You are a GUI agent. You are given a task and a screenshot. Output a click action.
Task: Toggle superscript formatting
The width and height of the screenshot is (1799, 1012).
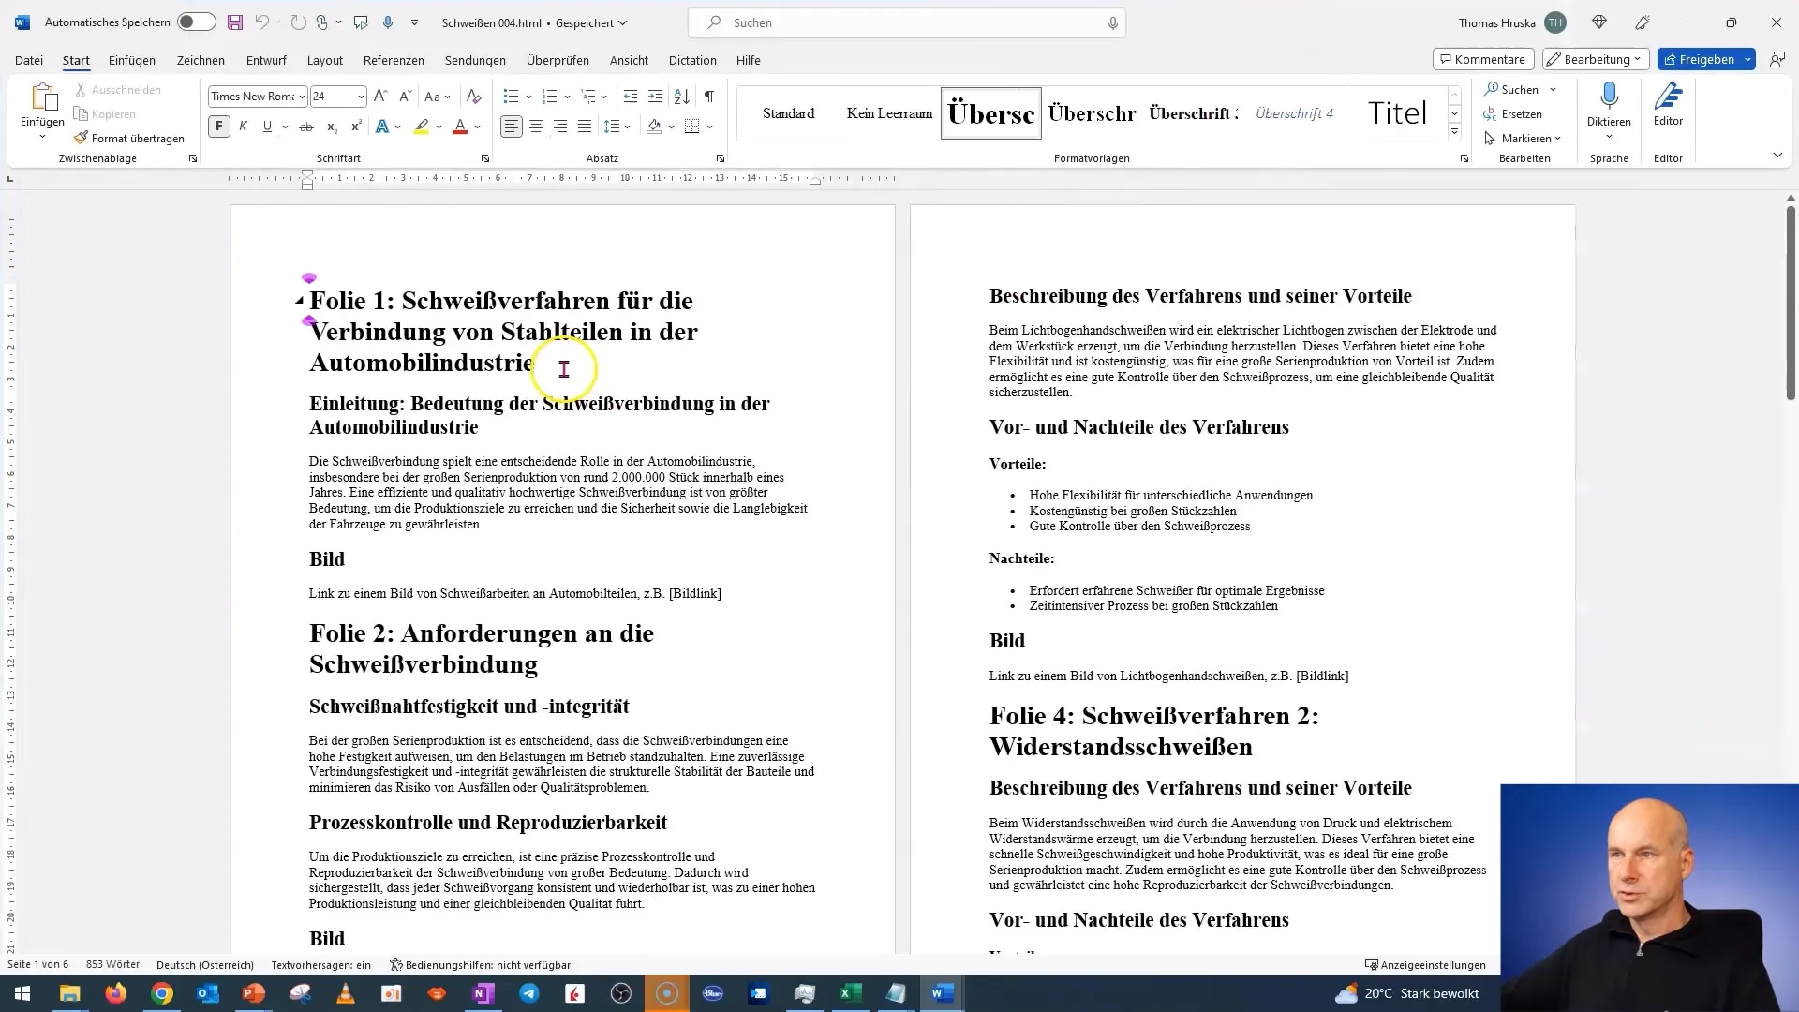point(356,126)
